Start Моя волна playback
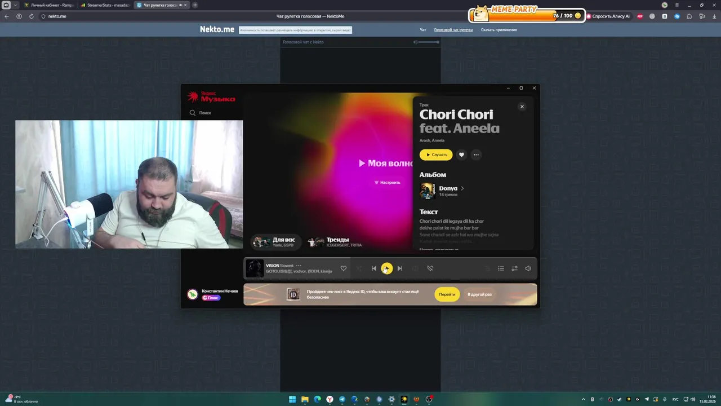Viewport: 721px width, 406px height. click(385, 163)
